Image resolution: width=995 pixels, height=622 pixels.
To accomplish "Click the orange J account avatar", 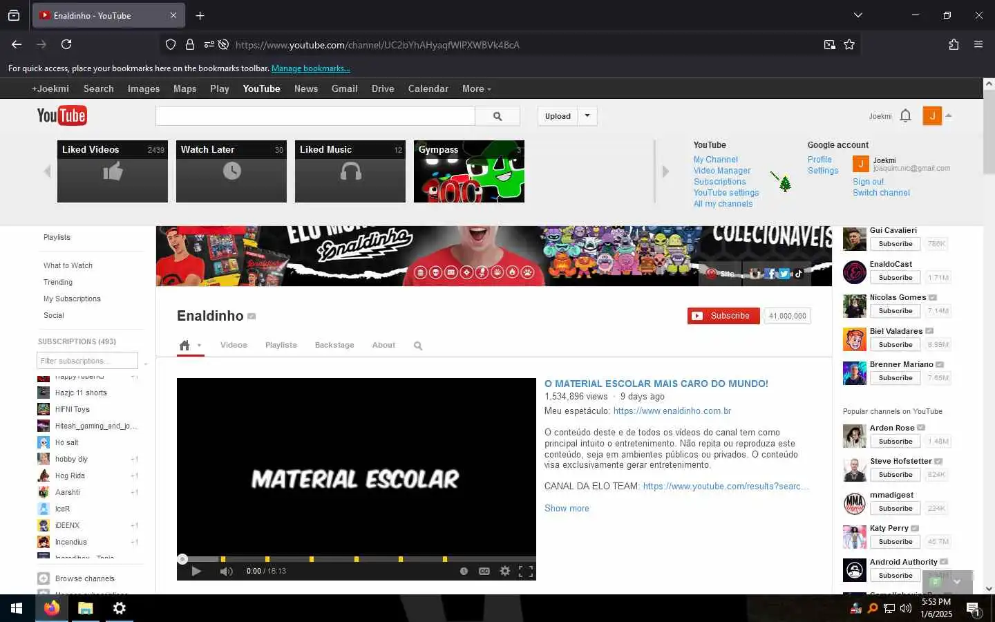I will pos(932,116).
